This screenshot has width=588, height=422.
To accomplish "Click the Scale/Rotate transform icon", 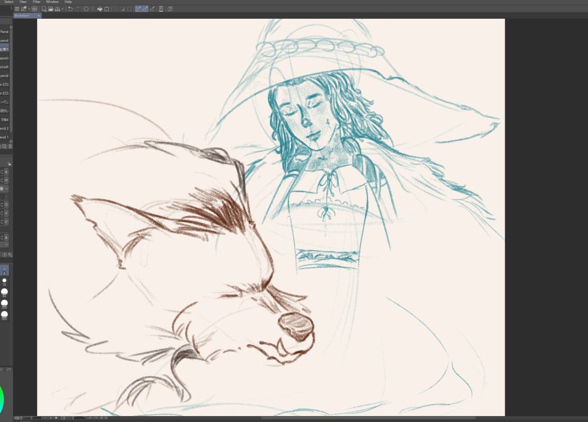I will [x=106, y=9].
